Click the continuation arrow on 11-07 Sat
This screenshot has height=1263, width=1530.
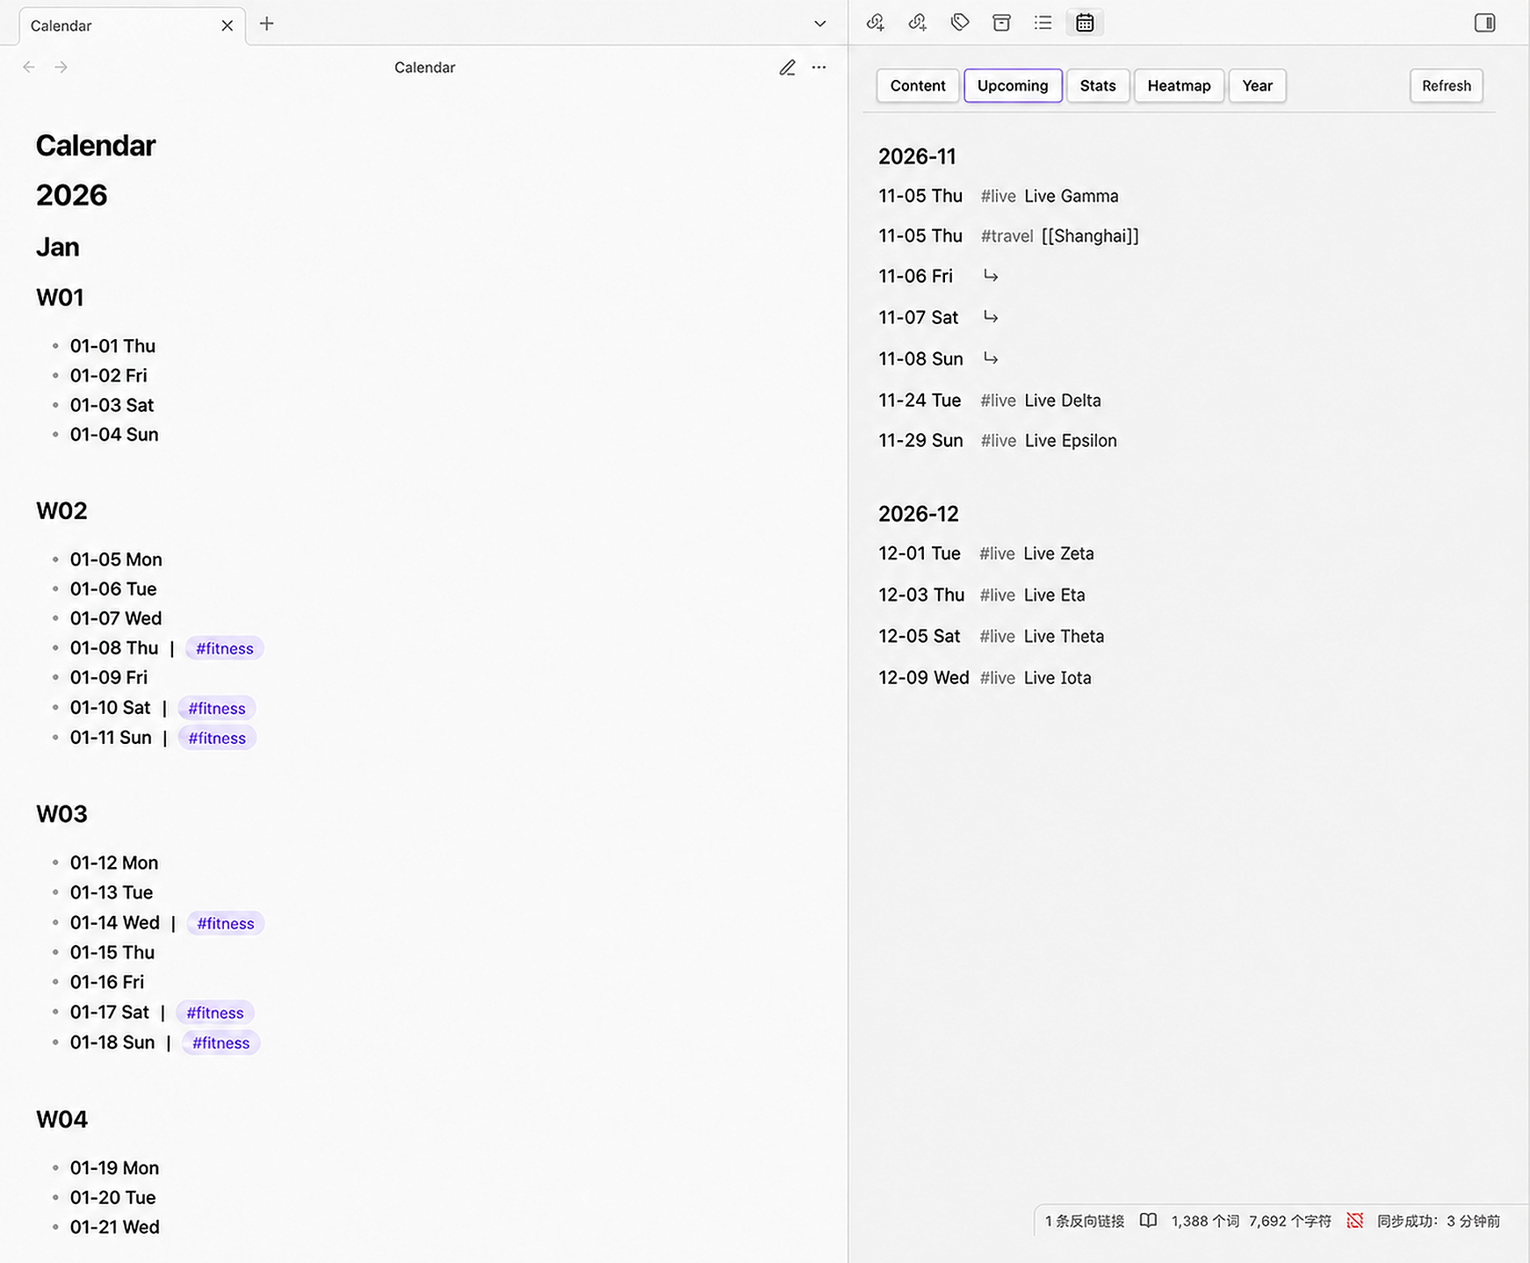991,317
